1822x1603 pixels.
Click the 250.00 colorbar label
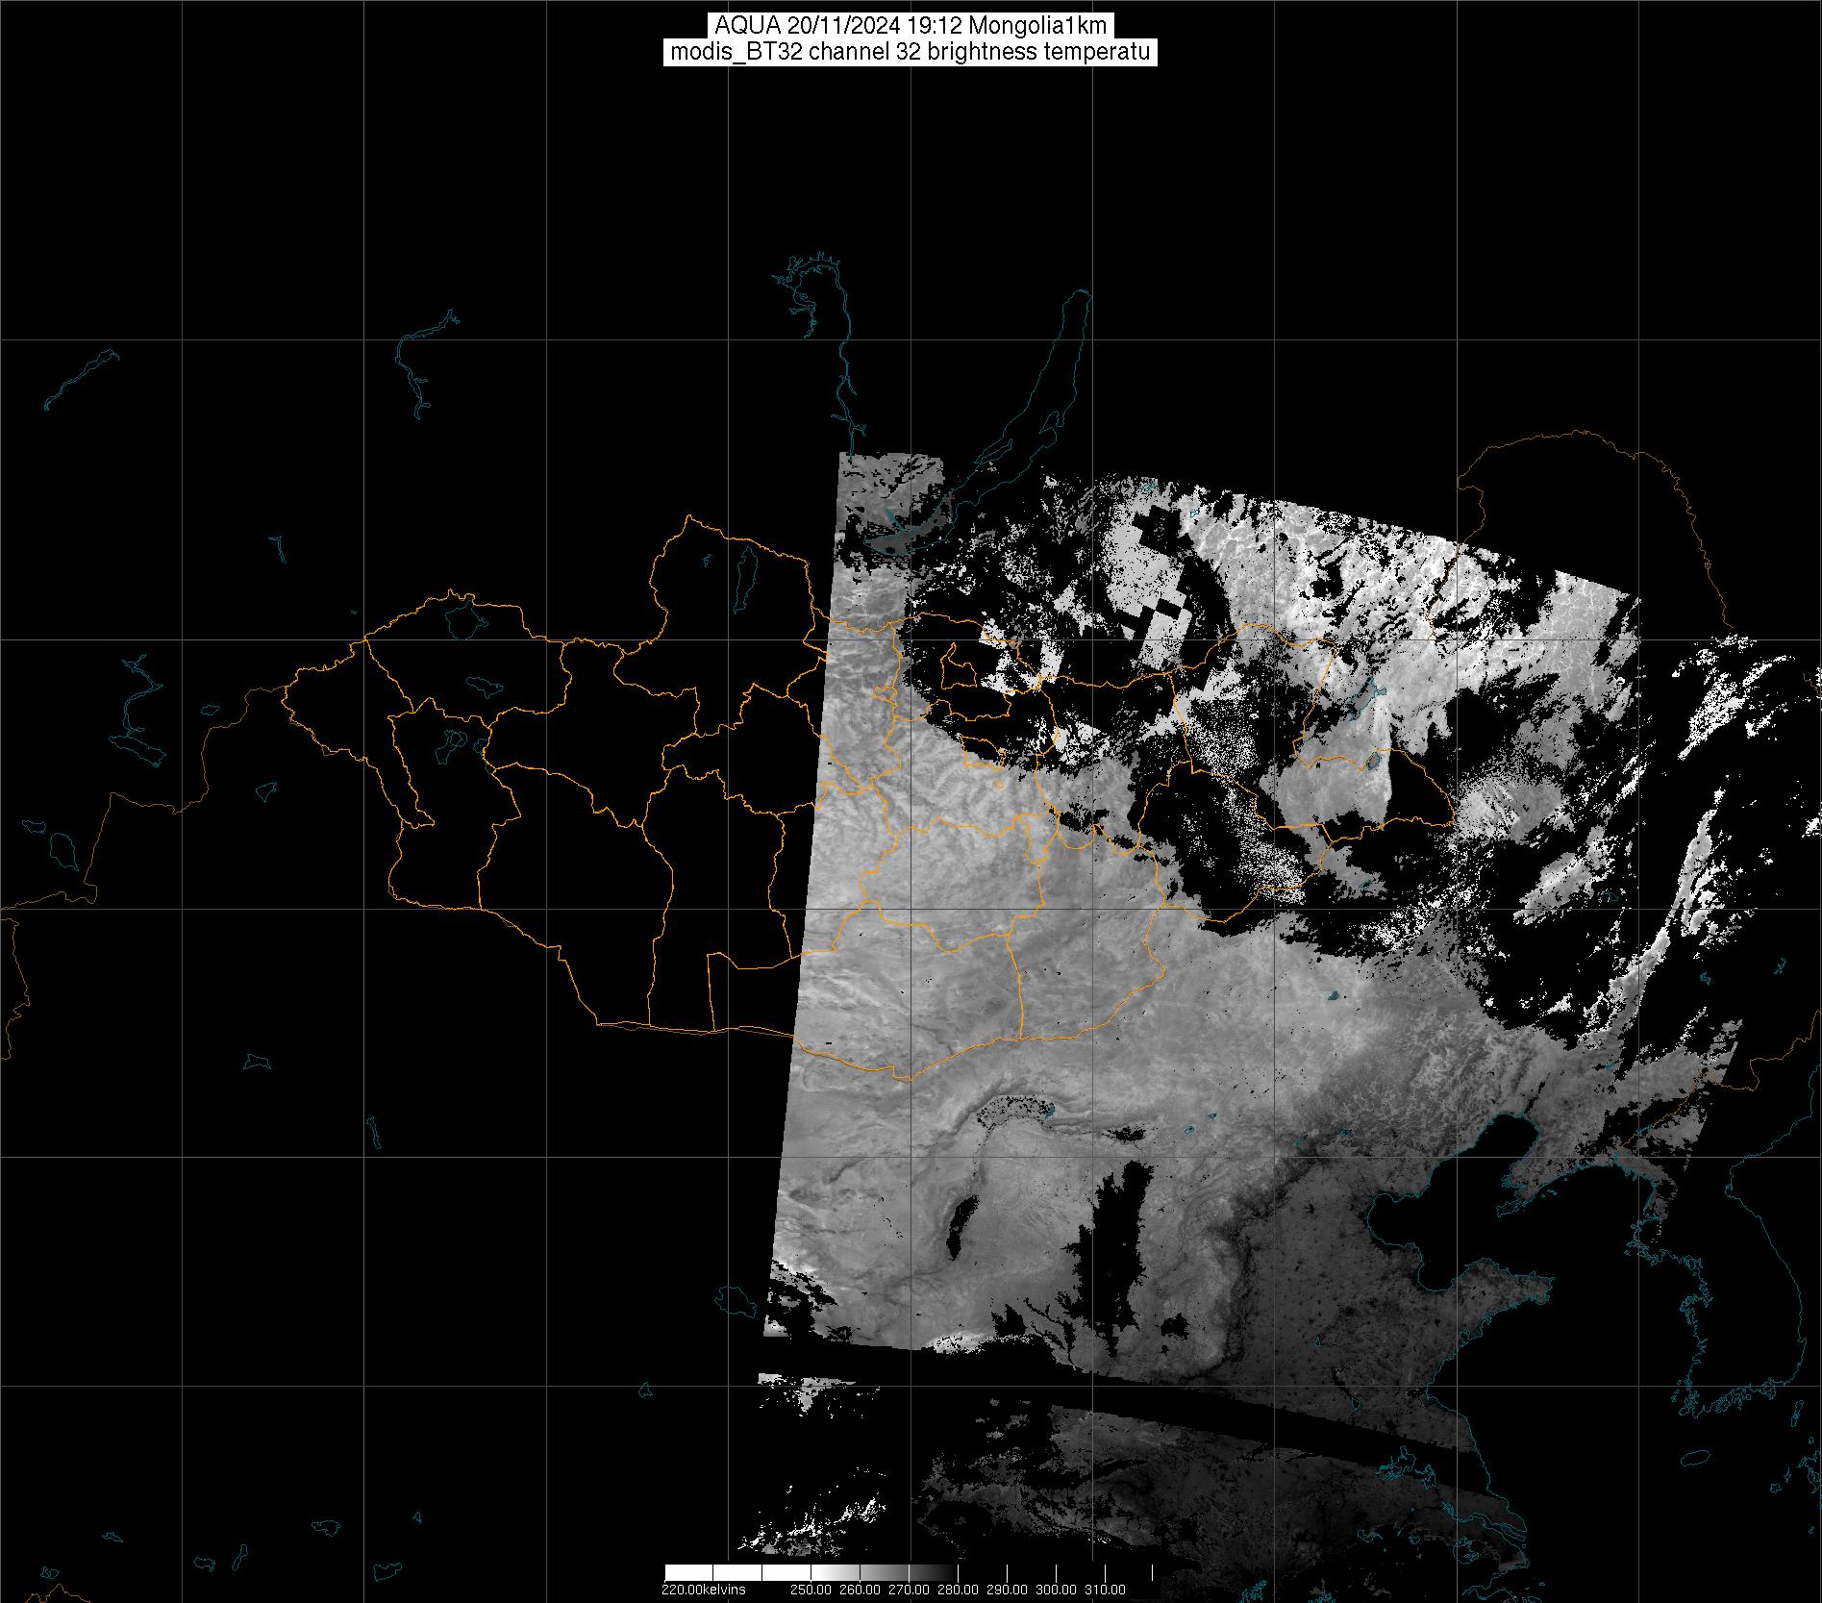coord(811,1590)
